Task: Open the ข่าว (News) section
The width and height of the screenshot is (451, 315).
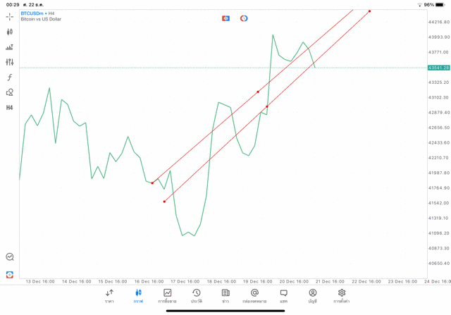Action: pos(225,296)
